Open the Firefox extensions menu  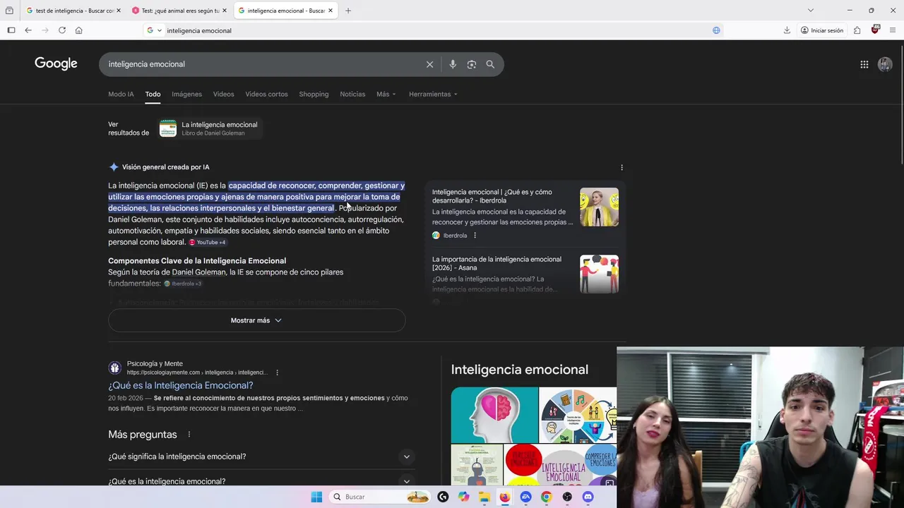[x=857, y=30]
